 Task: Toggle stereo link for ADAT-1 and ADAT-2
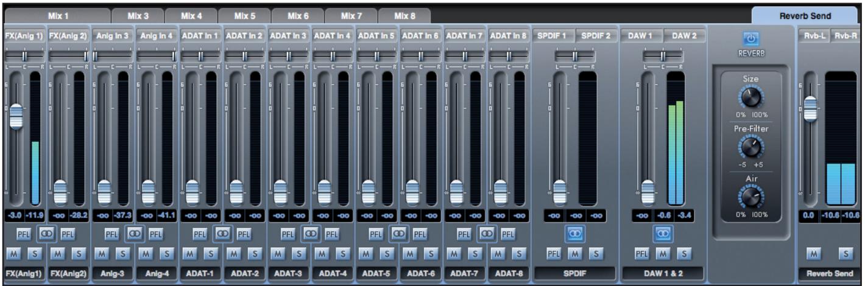click(222, 233)
